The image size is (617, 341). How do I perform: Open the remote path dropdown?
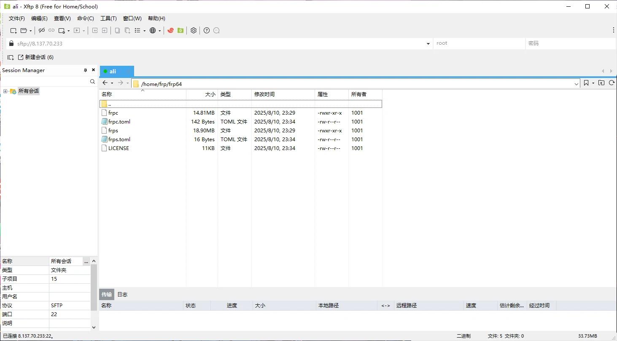point(577,84)
